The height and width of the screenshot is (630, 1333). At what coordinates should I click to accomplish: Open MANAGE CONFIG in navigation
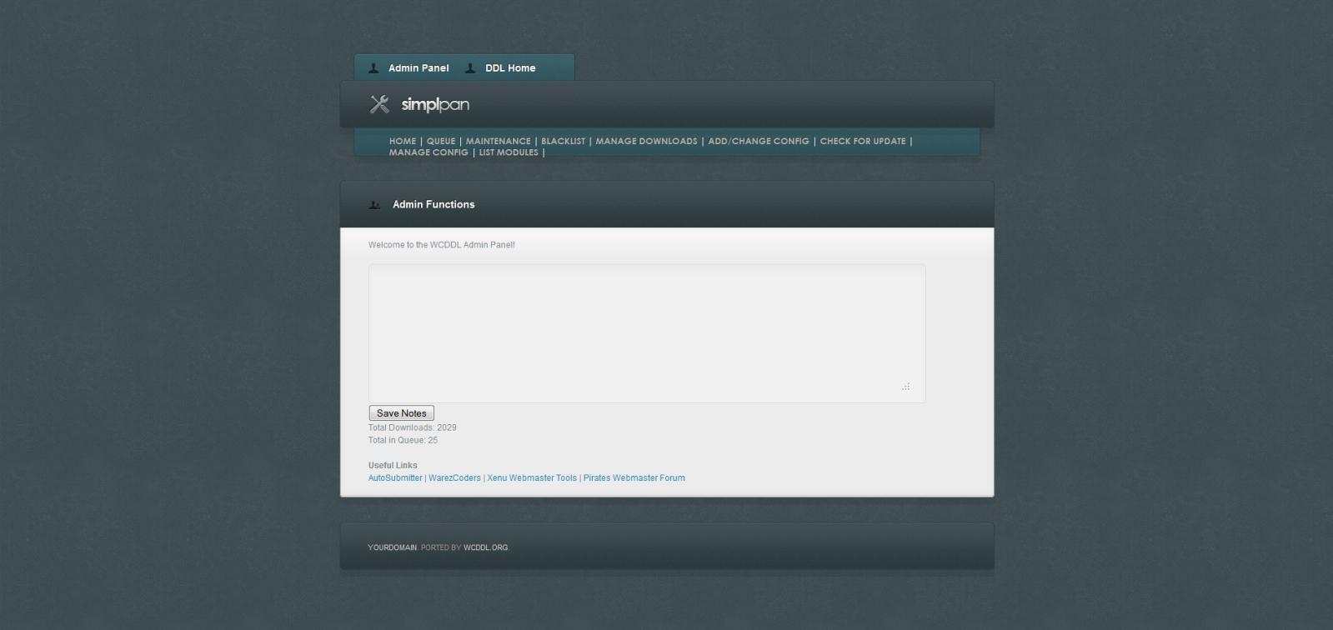[428, 152]
